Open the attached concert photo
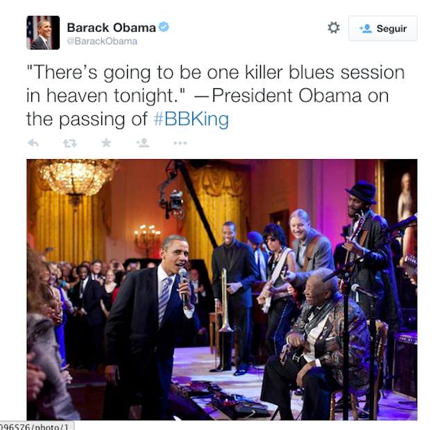Viewport: 444px width, 430px height. (x=222, y=290)
